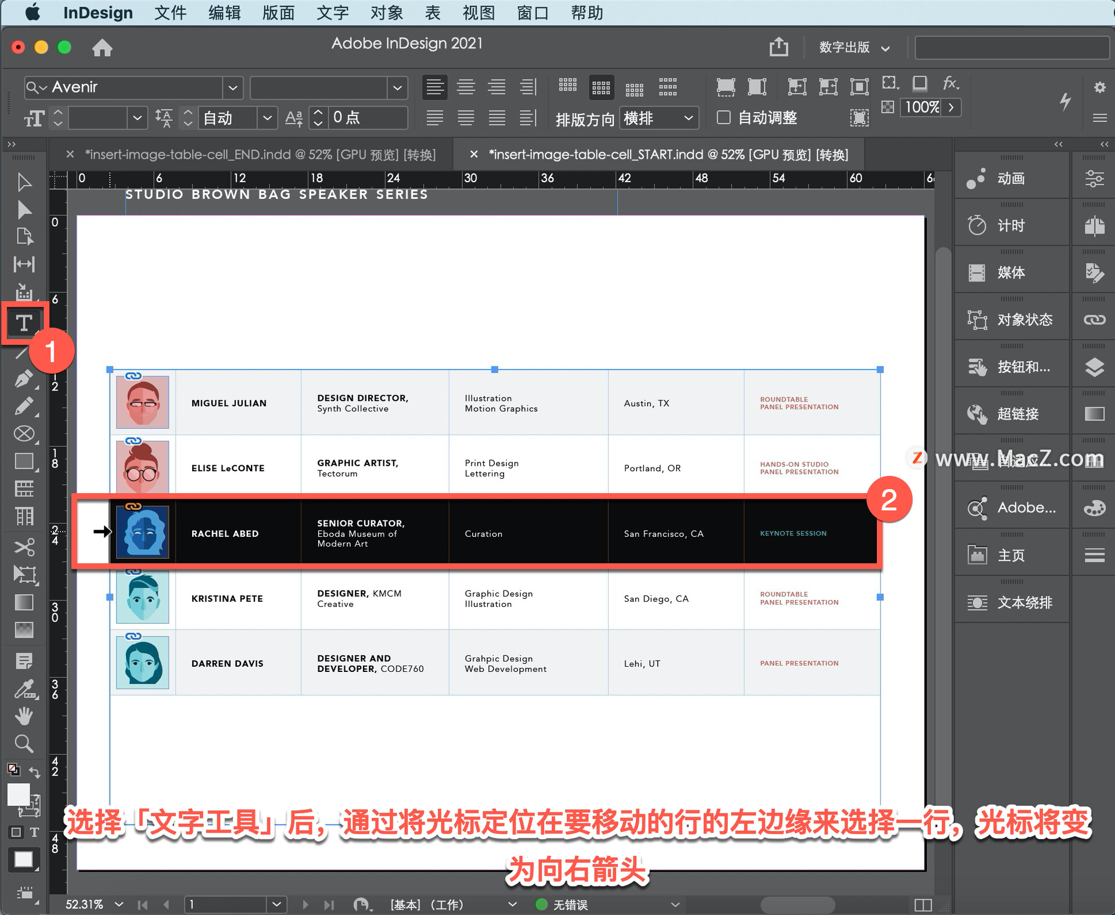
Task: Open the 超链接 panel
Action: click(1011, 414)
